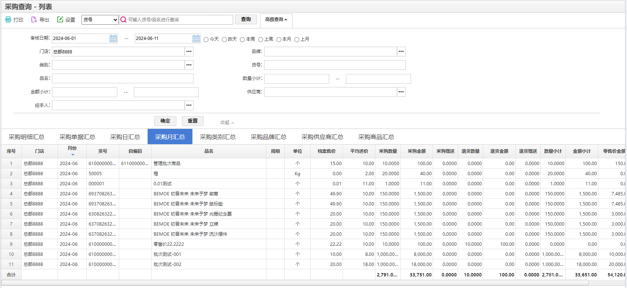The width and height of the screenshot is (627, 288).
Task: Select the 采购月汇总 tab
Action: click(x=170, y=137)
